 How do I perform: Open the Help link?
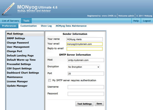(136, 21)
